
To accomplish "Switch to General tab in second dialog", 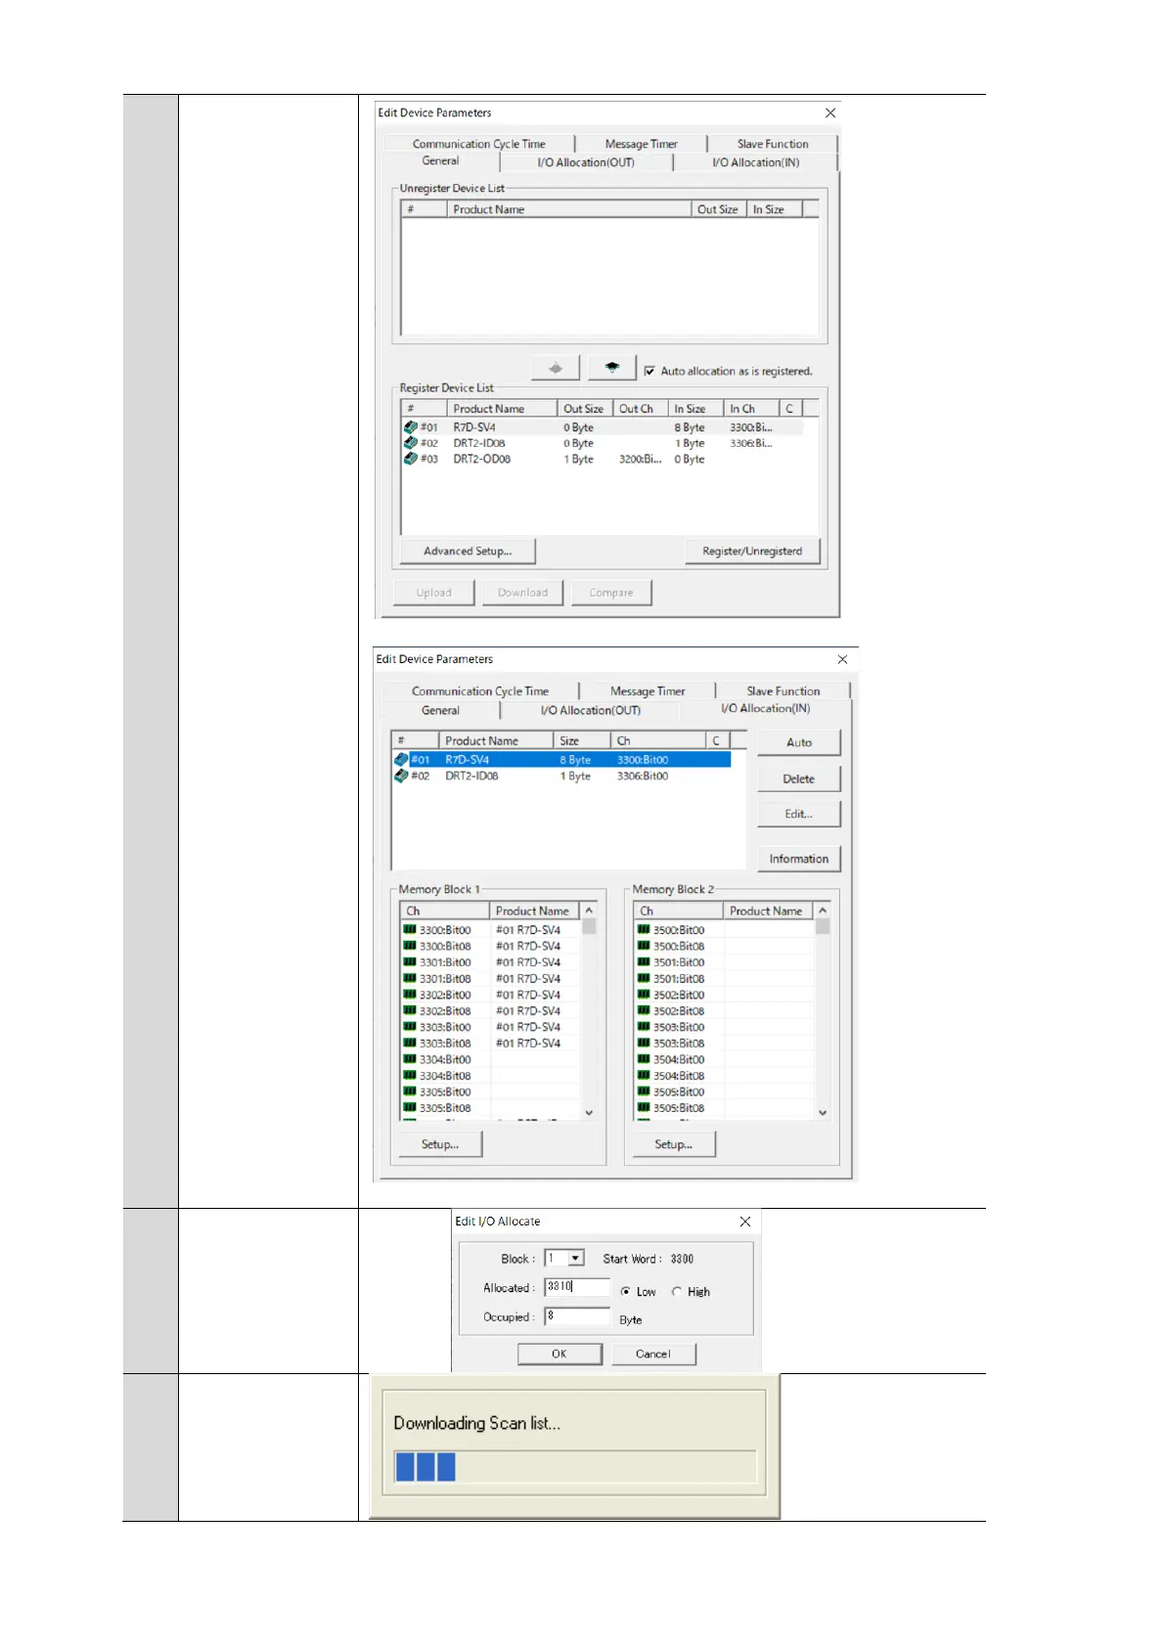I will [x=440, y=711].
